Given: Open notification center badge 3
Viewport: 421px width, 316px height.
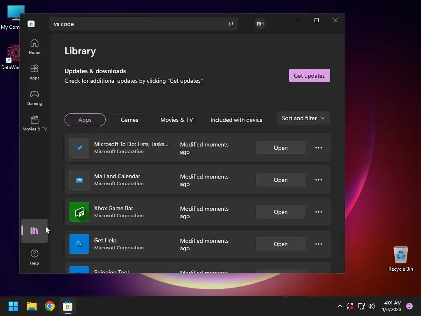Looking at the screenshot, I should pos(409,306).
